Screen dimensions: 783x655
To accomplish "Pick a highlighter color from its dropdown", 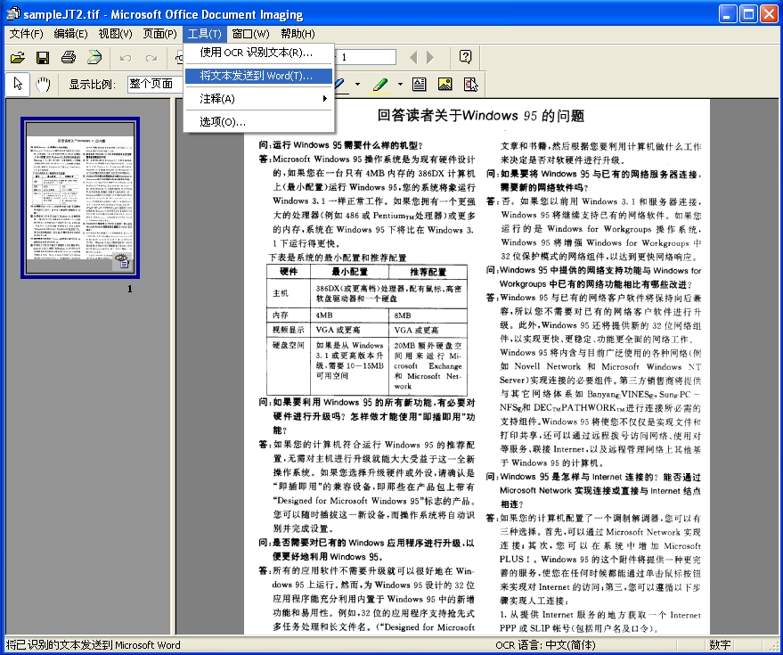I will click(400, 85).
